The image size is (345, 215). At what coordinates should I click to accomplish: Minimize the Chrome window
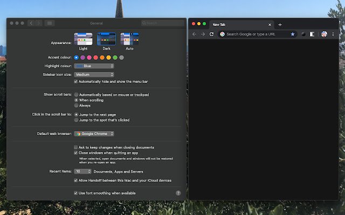pyautogui.click(x=199, y=24)
